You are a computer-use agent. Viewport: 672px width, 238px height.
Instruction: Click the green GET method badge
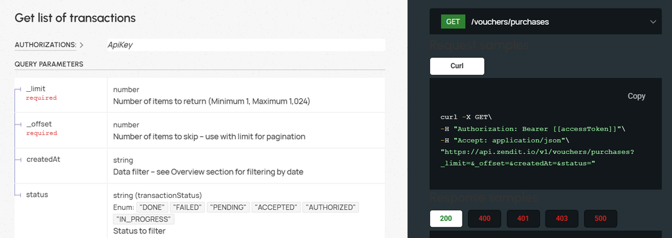(x=453, y=22)
